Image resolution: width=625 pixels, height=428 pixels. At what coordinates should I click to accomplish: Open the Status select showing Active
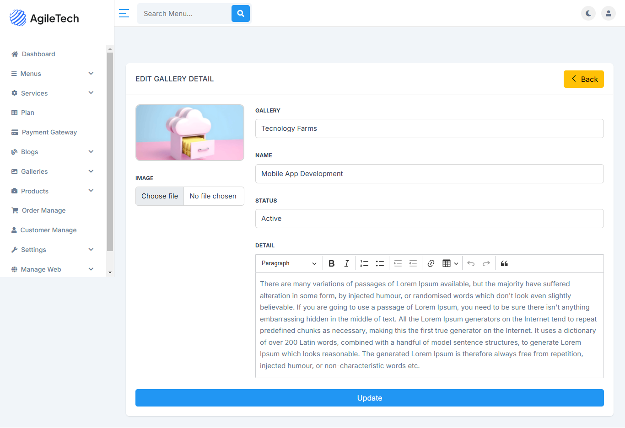(x=430, y=219)
